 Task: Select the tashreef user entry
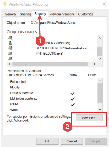52,43
